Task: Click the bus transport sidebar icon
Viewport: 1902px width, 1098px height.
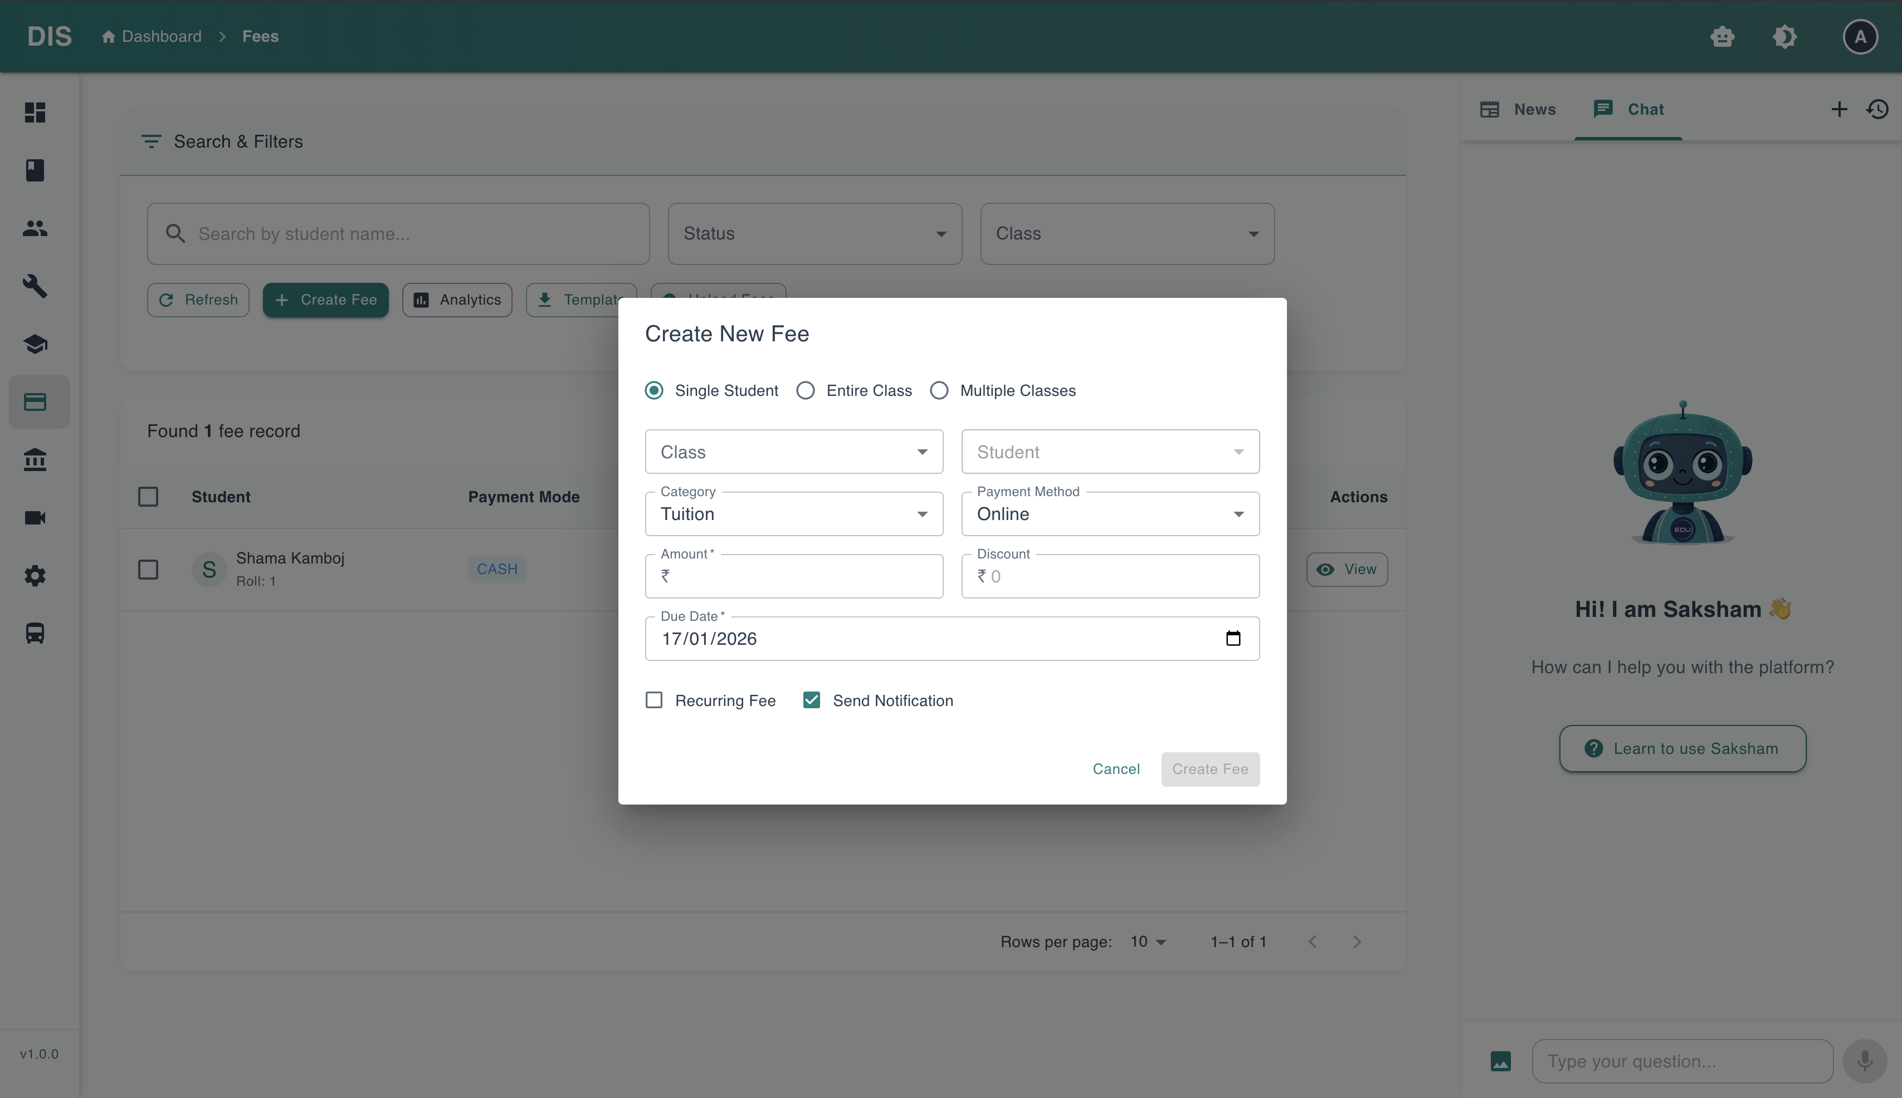Action: (x=35, y=634)
